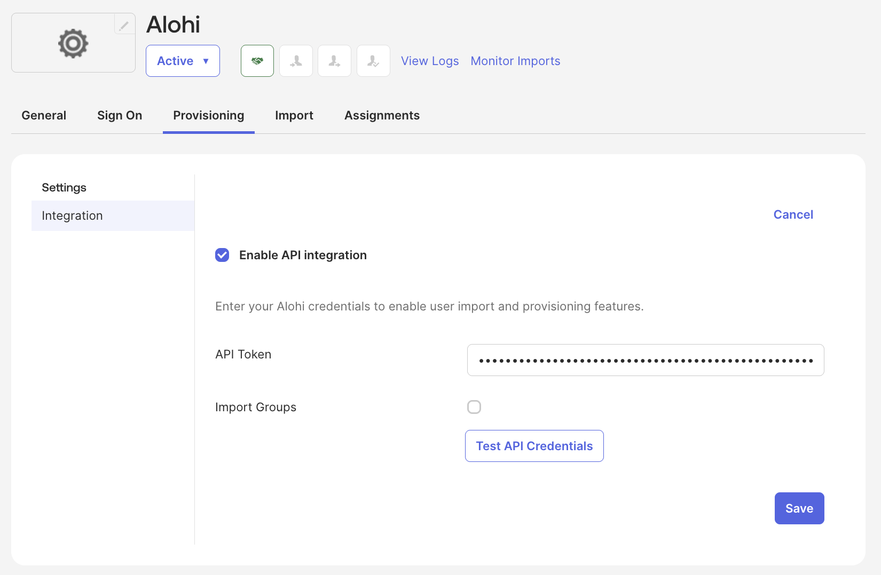Save the provisioning integration settings
Screen dimensions: 881x575
point(799,508)
